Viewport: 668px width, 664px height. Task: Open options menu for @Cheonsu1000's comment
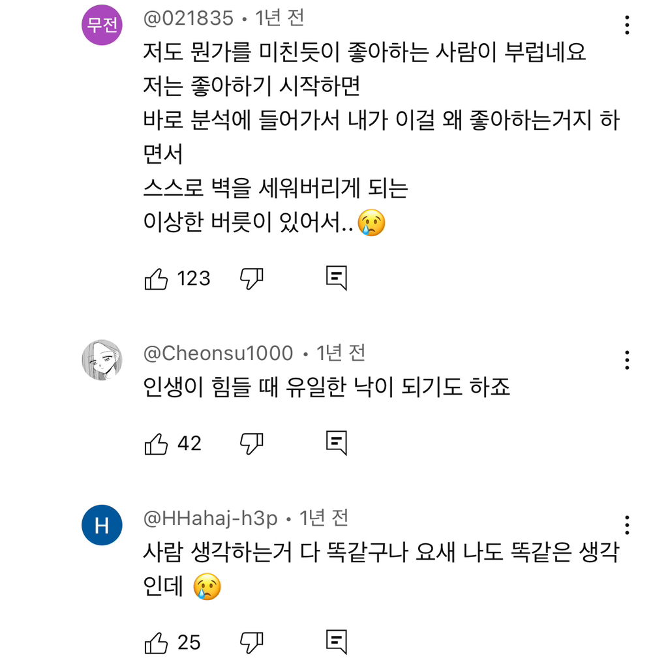tap(628, 359)
